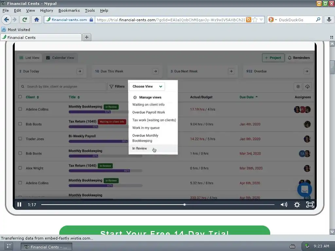Image resolution: width=335 pixels, height=251 pixels.
Task: Open the blue chat support bubble
Action: (x=305, y=189)
